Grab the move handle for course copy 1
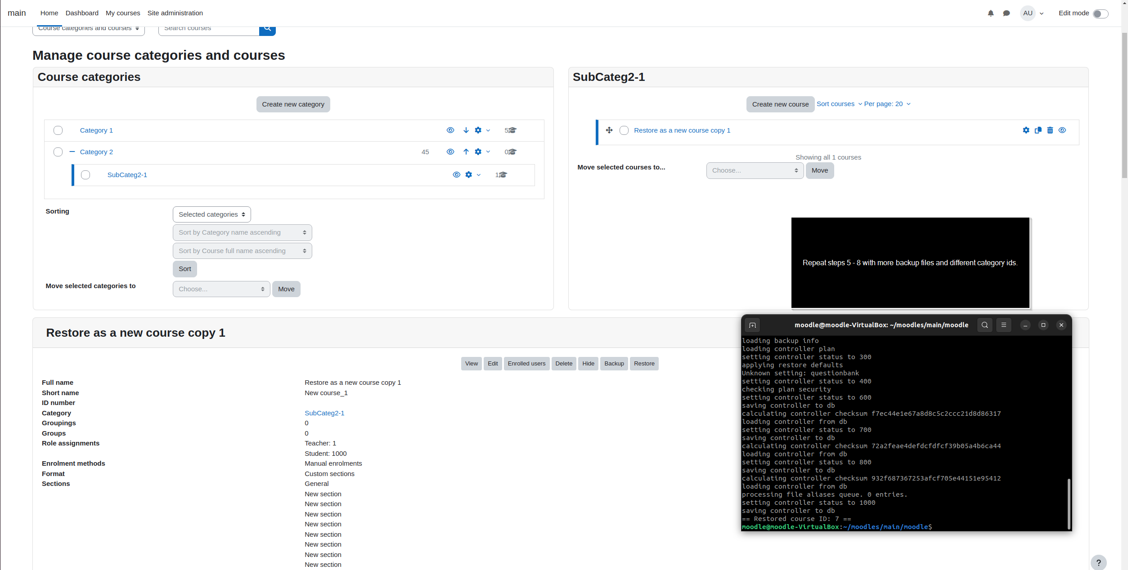1128x570 pixels. [609, 130]
